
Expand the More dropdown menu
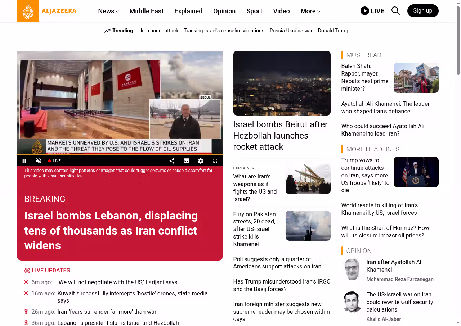310,11
